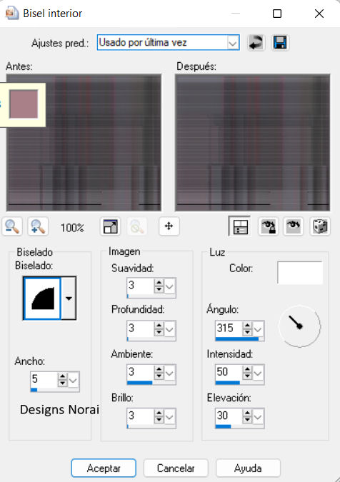Click the zoom out magnifier icon
The height and width of the screenshot is (482, 340).
point(12,227)
